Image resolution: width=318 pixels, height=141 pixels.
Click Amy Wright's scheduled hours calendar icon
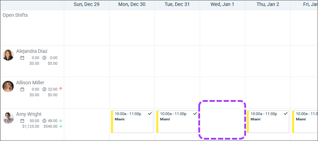click(22, 121)
